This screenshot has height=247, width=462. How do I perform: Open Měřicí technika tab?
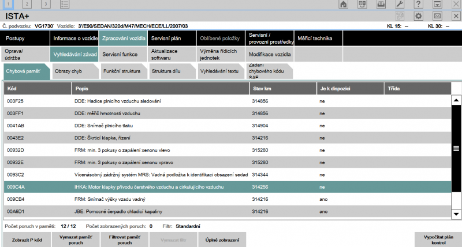319,38
